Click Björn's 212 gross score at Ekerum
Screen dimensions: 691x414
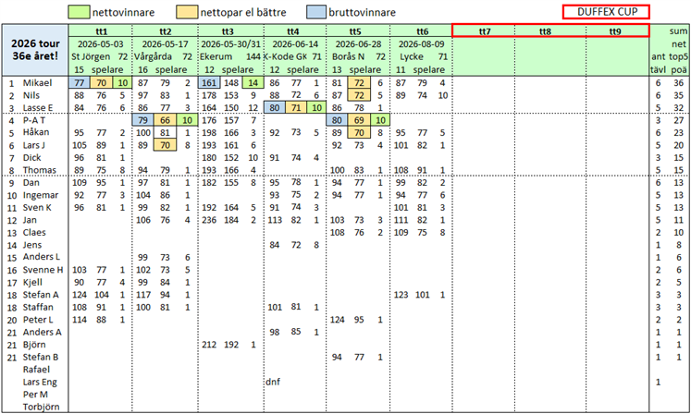(x=209, y=345)
